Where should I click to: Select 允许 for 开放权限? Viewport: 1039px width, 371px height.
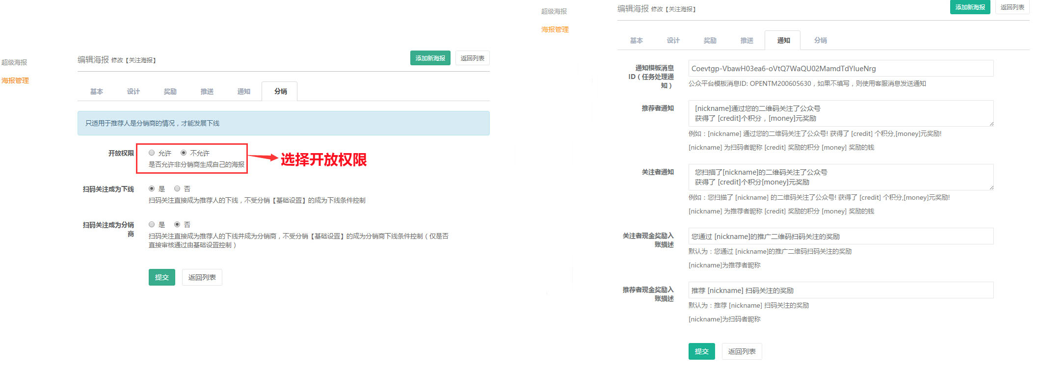coord(152,153)
